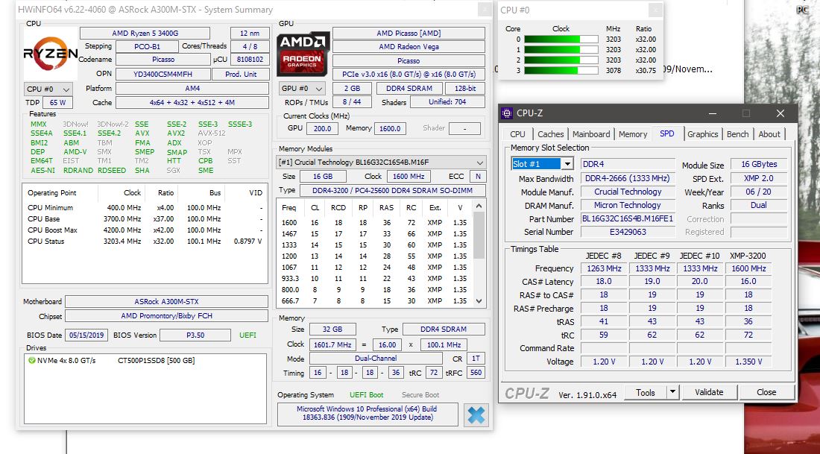Click the DDR4-2666 max bandwidth value

point(628,178)
